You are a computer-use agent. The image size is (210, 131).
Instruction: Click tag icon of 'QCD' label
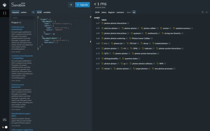point(103,54)
